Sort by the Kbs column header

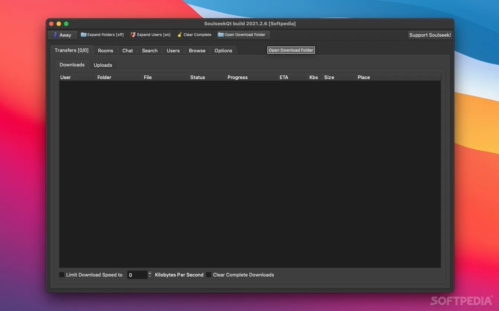316,77
